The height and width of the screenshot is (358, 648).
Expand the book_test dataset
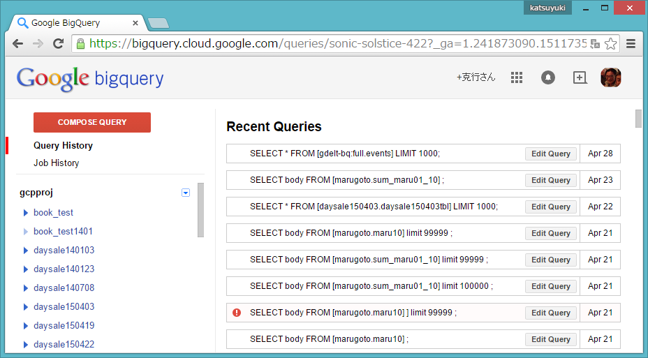[26, 213]
